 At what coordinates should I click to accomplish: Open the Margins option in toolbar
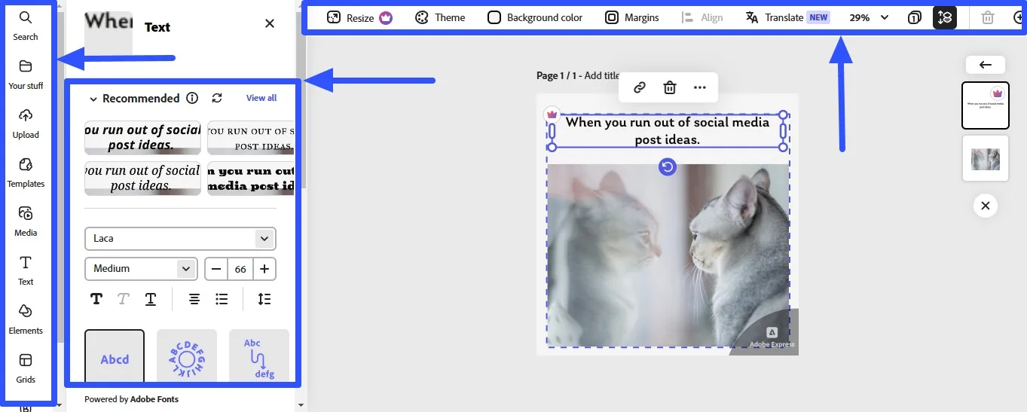(x=632, y=17)
